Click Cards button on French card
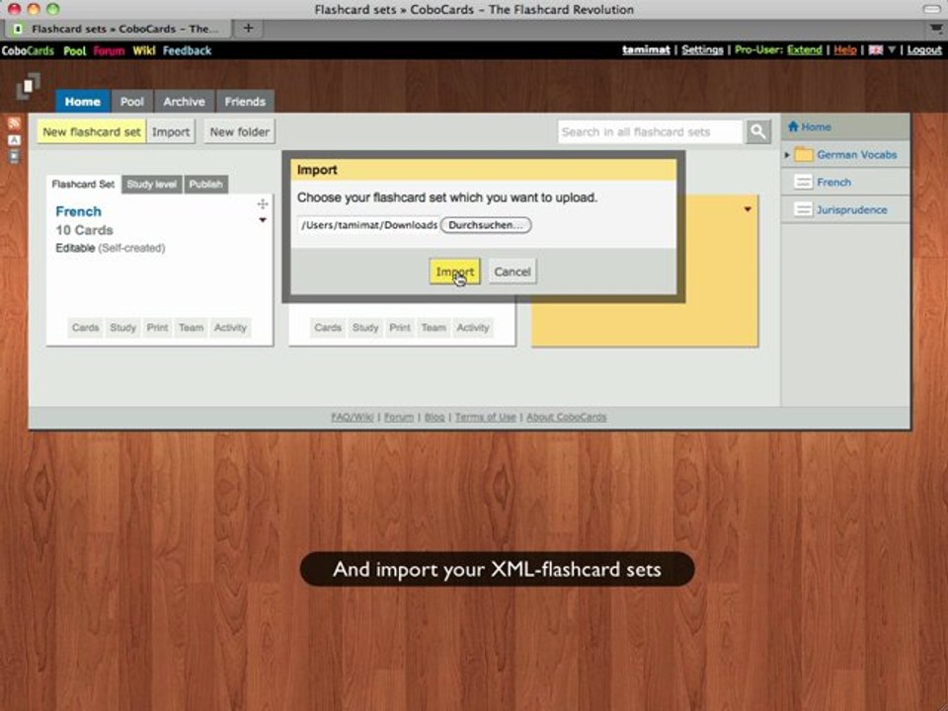 85,327
